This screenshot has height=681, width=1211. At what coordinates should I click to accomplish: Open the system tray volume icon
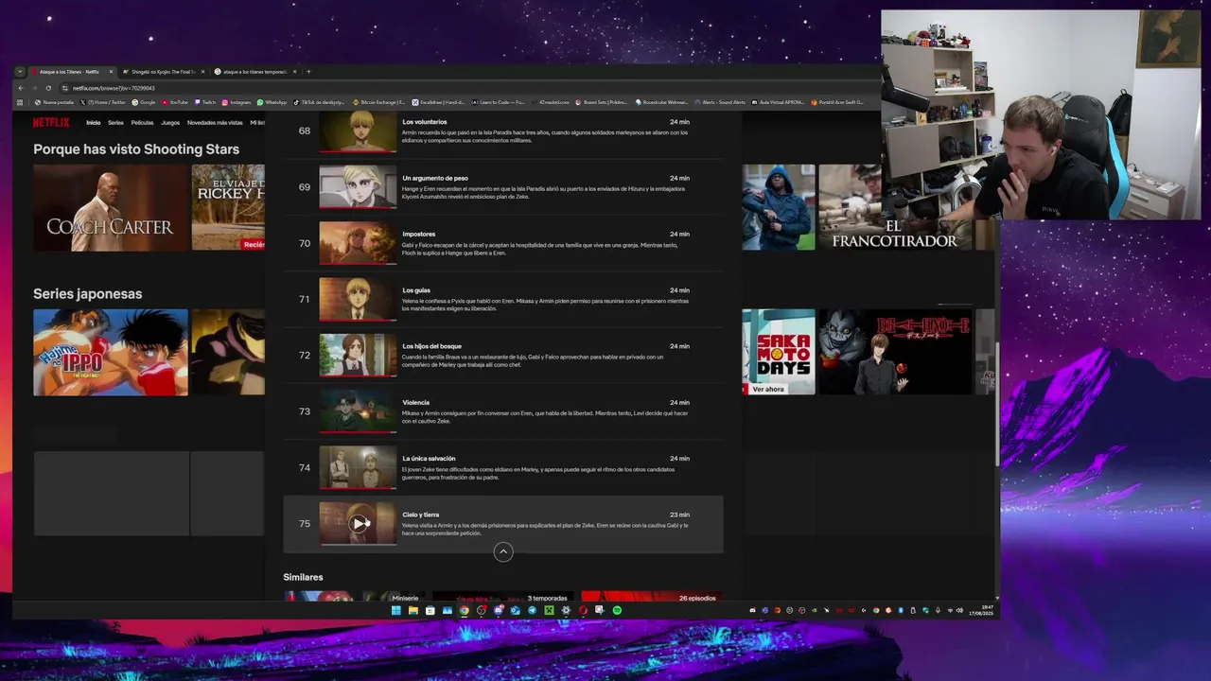tap(959, 610)
